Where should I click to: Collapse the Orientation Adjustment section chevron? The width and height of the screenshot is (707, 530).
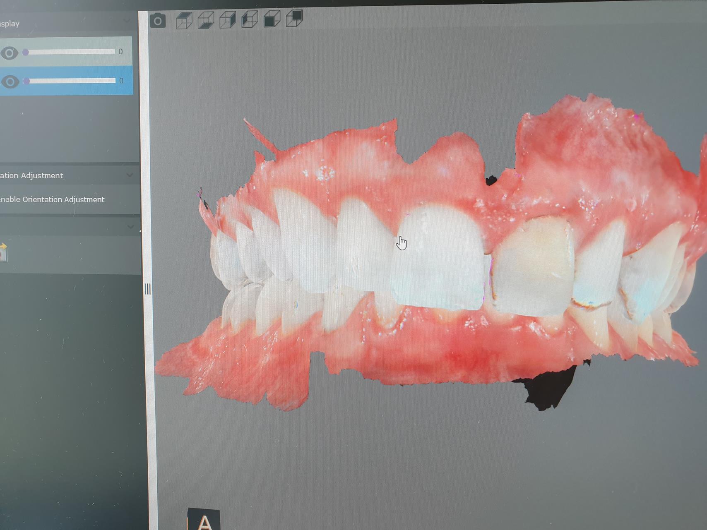pyautogui.click(x=130, y=175)
